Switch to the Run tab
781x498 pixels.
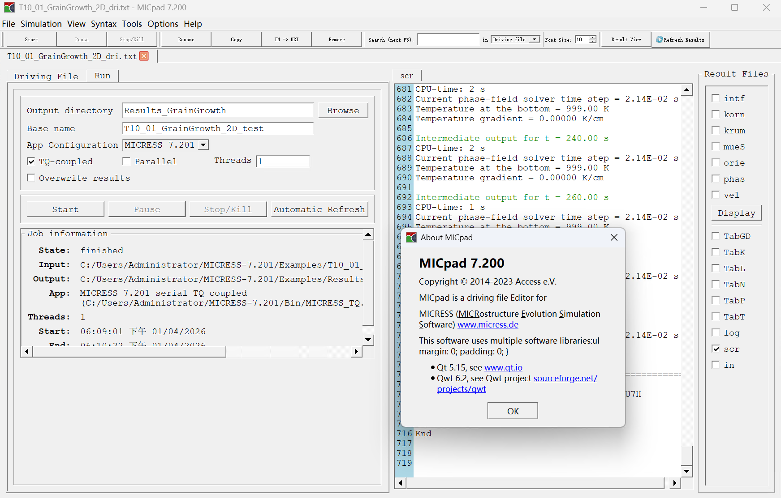tap(102, 76)
